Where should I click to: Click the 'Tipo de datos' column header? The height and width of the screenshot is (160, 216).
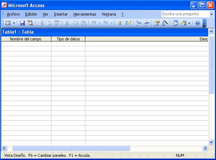tap(68, 39)
